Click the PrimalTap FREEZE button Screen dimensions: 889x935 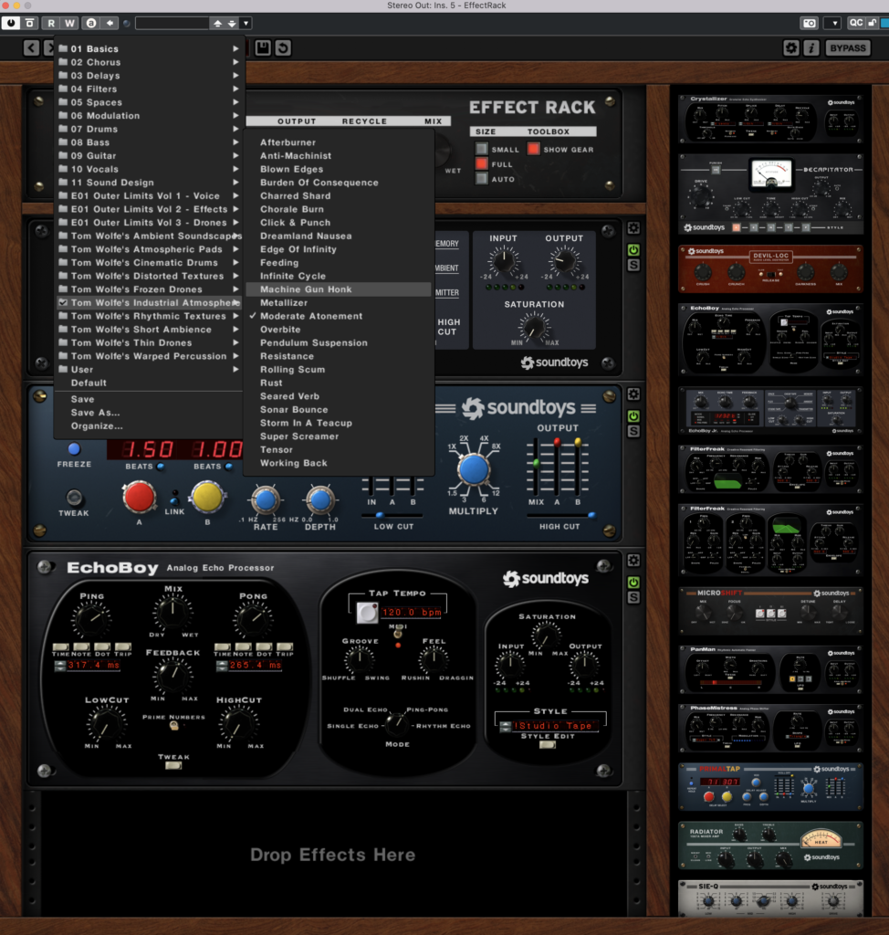[74, 449]
